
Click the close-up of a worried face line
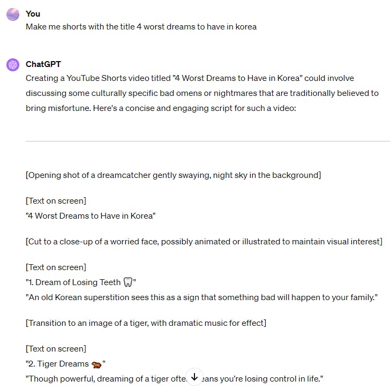[x=204, y=242]
